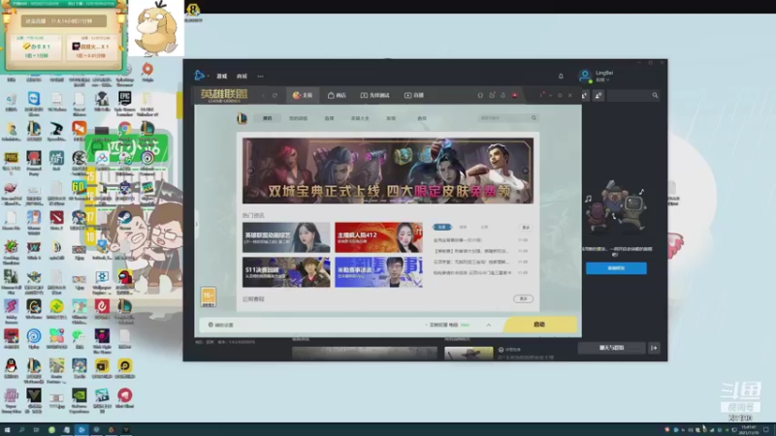This screenshot has height=436, width=776.
Task: Expand the left edge panel arrow
Action: click(x=197, y=225)
